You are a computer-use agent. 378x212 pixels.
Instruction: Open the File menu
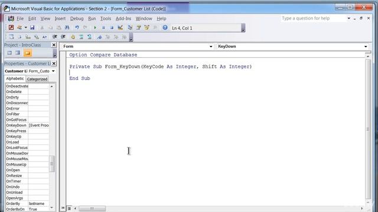[20, 18]
